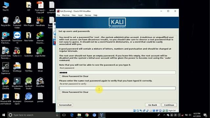Click the Windows search box on taskbar

pyautogui.click(x=33, y=115)
